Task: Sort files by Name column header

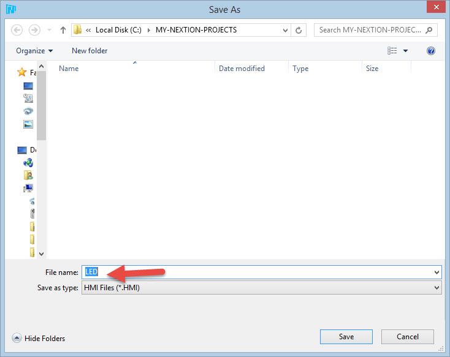Action: [x=69, y=69]
